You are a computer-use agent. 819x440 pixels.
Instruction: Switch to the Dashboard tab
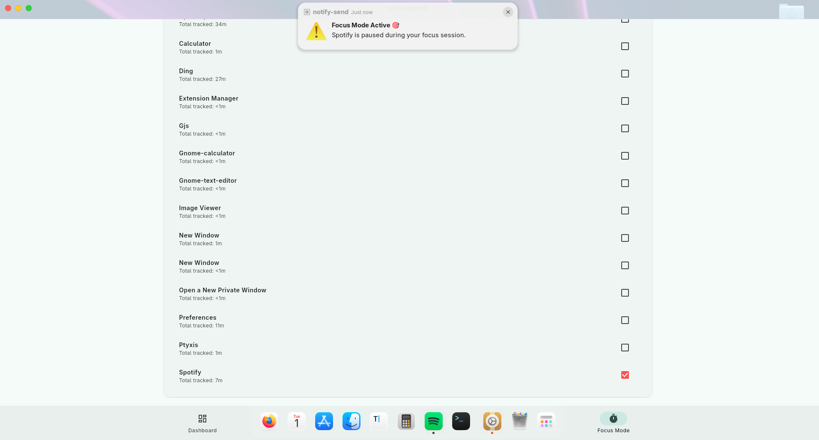point(203,423)
